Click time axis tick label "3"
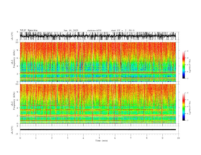201x155 pixels. tap(68, 138)
